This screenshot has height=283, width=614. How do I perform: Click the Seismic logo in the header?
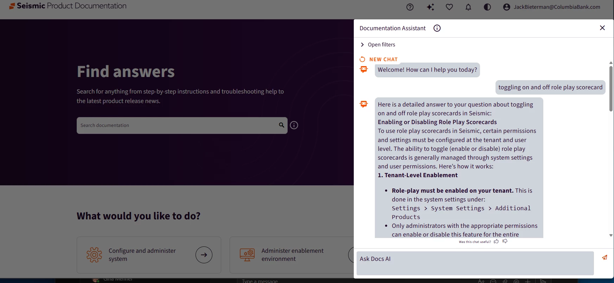pyautogui.click(x=68, y=6)
